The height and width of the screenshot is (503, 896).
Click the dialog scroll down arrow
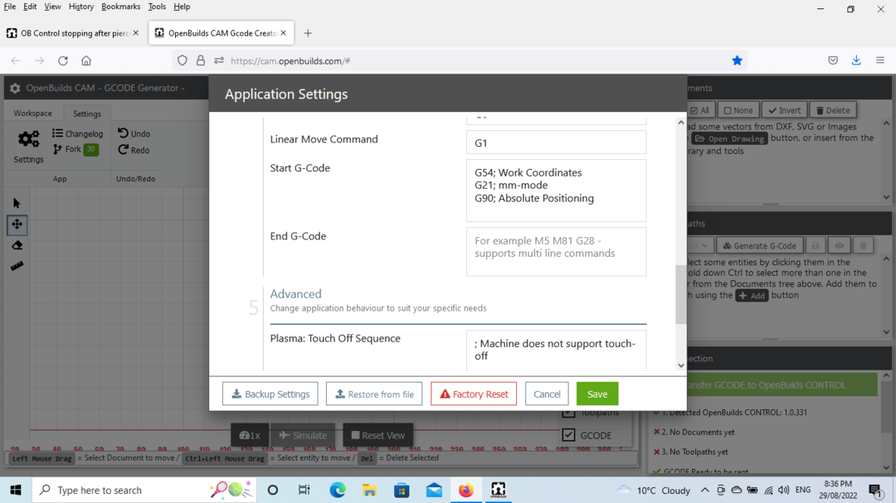pos(680,365)
